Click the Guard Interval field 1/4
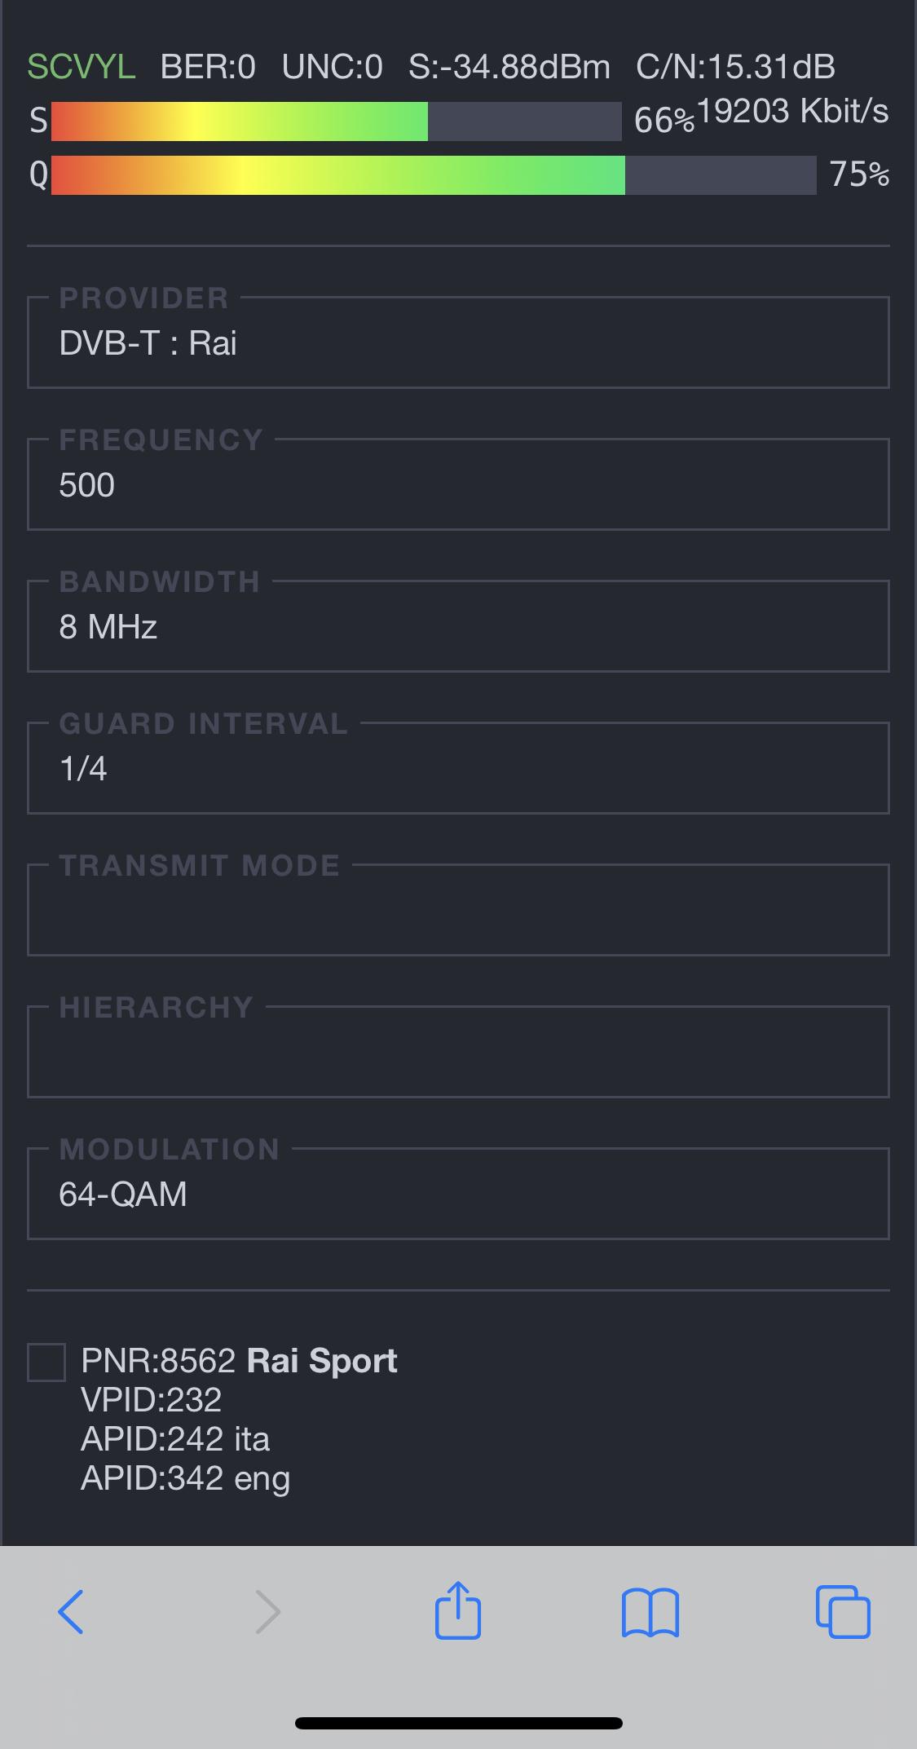The width and height of the screenshot is (917, 1749). (x=458, y=769)
